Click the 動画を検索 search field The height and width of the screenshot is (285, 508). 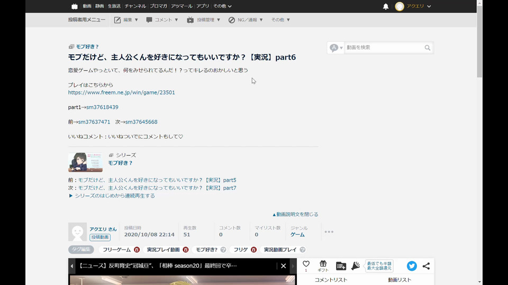coord(384,48)
